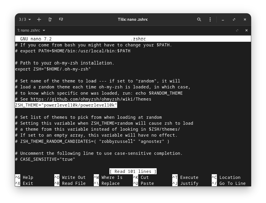The image size is (266, 203).
Task: Minimize the Tilix window
Action: click(223, 20)
